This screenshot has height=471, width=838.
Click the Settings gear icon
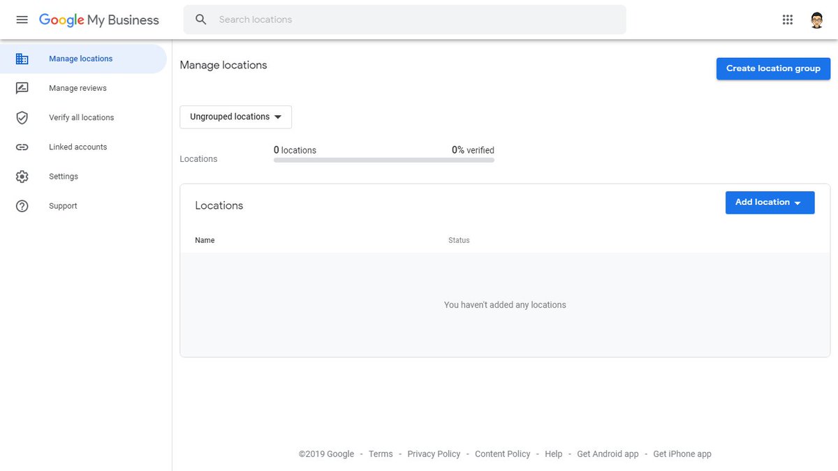click(x=22, y=177)
